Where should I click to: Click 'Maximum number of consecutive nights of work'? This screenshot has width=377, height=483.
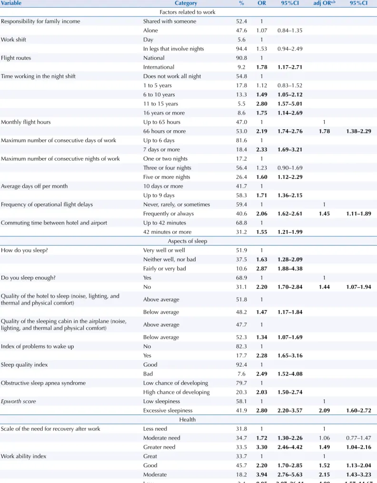[60, 159]
